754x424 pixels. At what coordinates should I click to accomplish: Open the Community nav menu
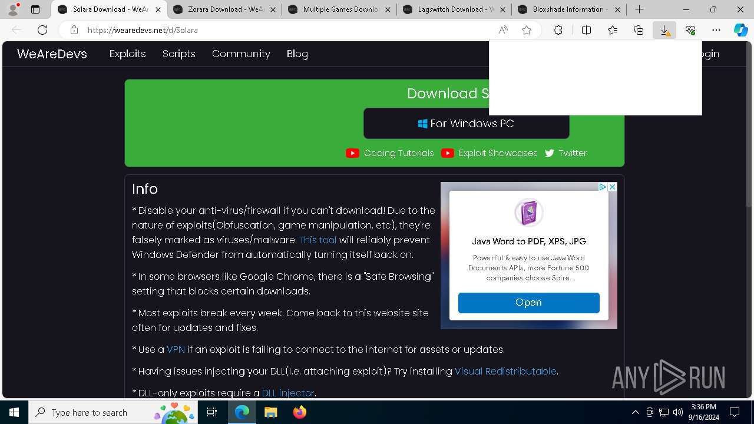(x=241, y=54)
